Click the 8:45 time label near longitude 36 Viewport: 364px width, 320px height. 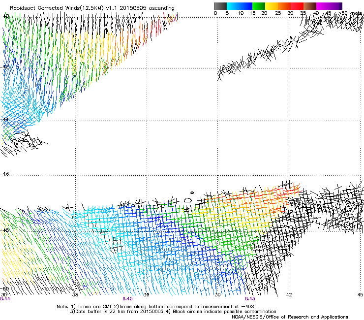(128, 299)
